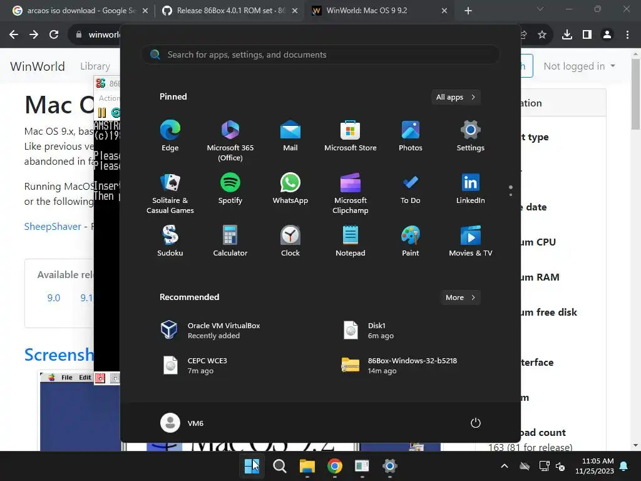Screen dimensions: 641x481
Task: Click WinWorld site logo link
Action: (37, 66)
